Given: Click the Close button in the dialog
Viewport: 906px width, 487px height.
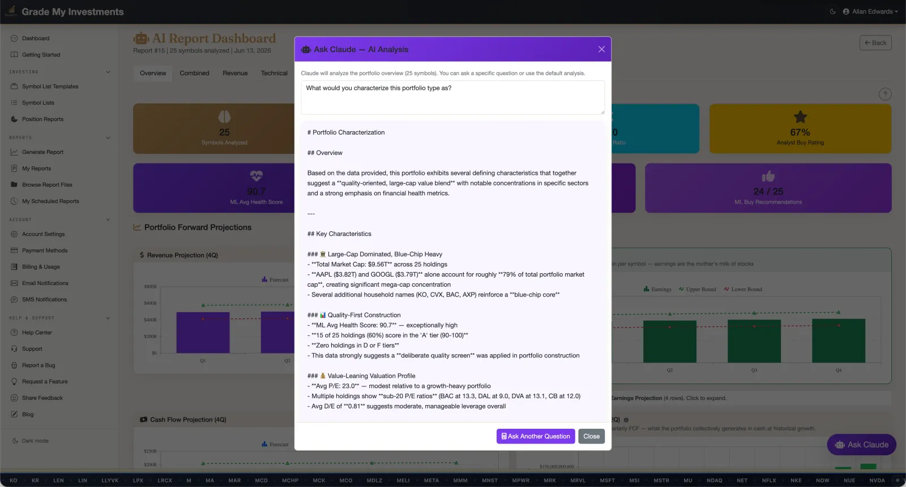Looking at the screenshot, I should (x=591, y=436).
